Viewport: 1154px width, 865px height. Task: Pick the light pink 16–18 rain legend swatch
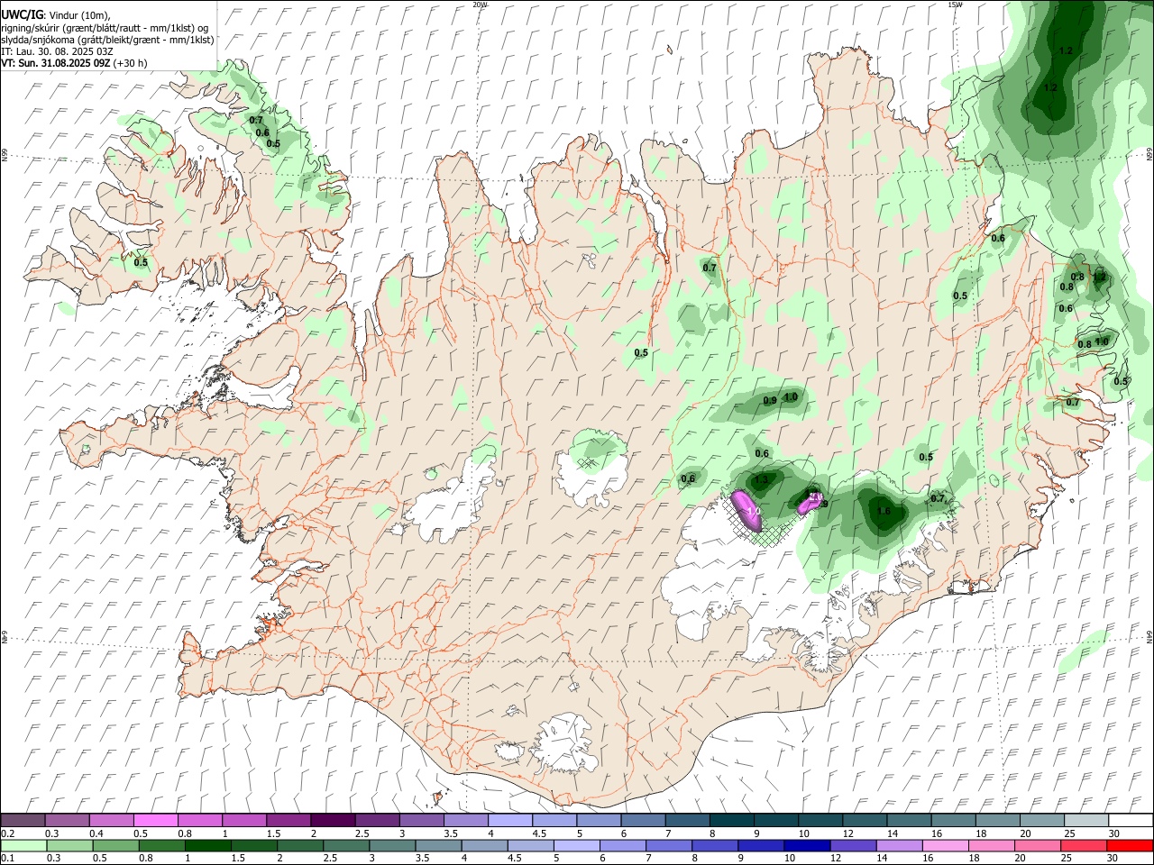[x=945, y=845]
